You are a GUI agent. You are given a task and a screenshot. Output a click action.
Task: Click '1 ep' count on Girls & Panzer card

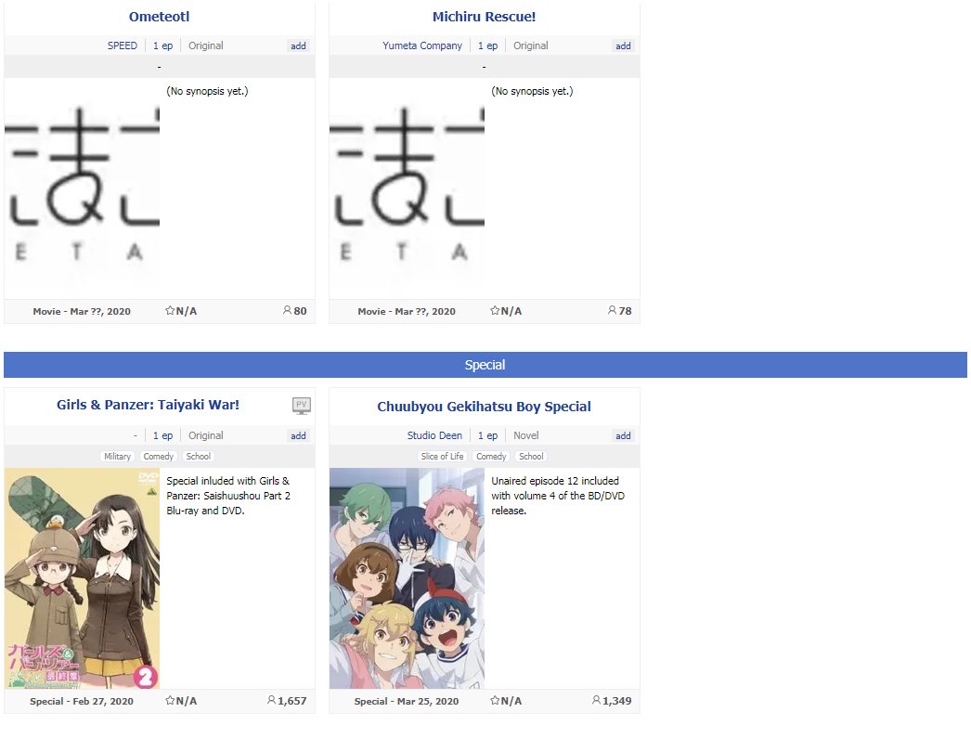[x=162, y=436]
